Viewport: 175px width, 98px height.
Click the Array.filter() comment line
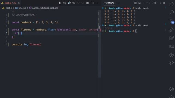24,15
